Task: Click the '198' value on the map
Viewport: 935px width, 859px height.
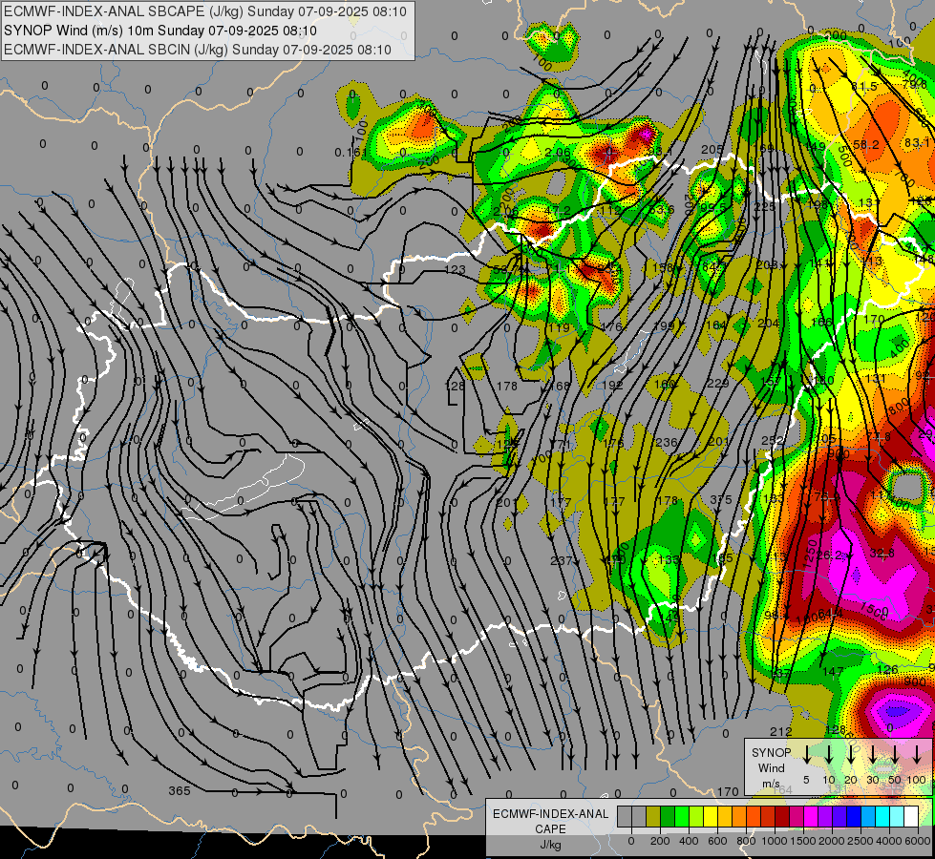Action: 818,204
